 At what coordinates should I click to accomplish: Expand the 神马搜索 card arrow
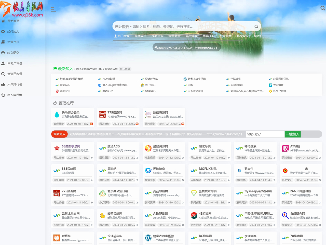tap(274, 158)
